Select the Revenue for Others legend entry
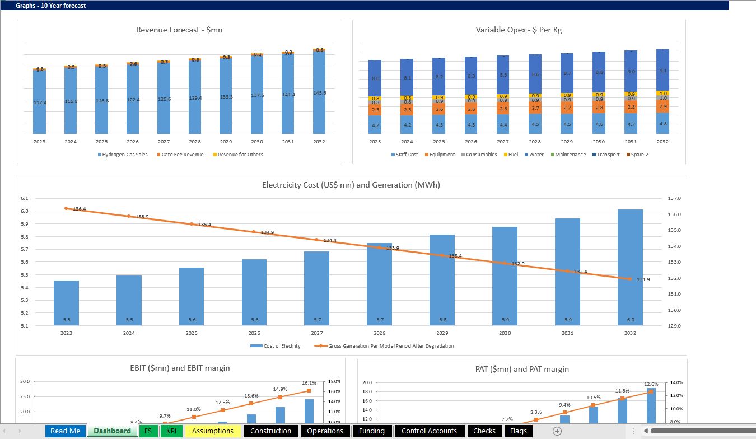 point(238,155)
